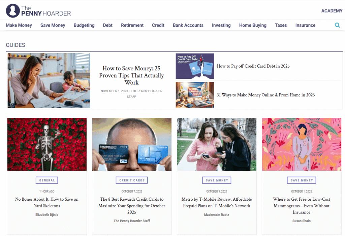The width and height of the screenshot is (345, 236).
Task: Click the pink mammogram illustration
Action: click(x=302, y=144)
